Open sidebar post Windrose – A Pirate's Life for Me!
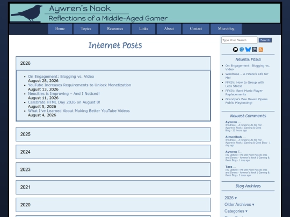The width and height of the screenshot is (290, 217). click(247, 76)
